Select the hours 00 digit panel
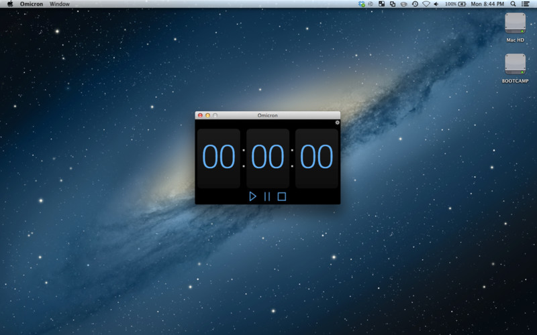The image size is (537, 335). (x=219, y=158)
